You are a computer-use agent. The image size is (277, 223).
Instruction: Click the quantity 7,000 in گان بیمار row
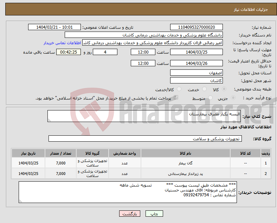click(60, 163)
